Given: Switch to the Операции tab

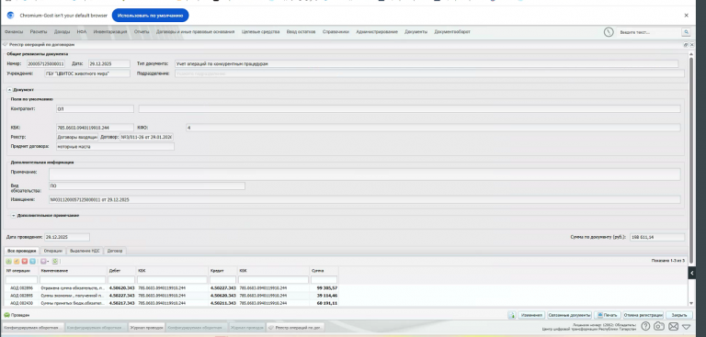Looking at the screenshot, I should point(53,251).
